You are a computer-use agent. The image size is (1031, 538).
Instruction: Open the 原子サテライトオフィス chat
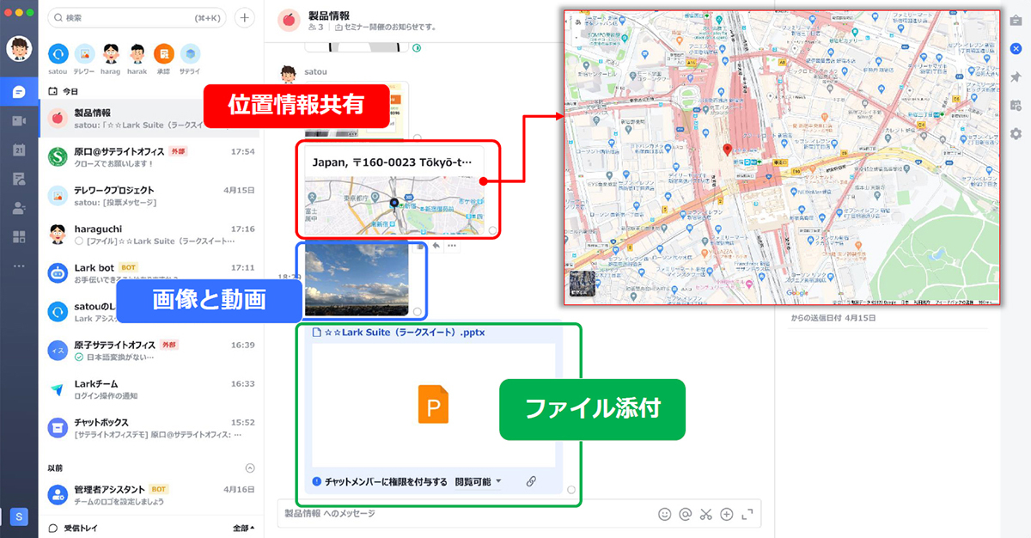click(x=149, y=351)
